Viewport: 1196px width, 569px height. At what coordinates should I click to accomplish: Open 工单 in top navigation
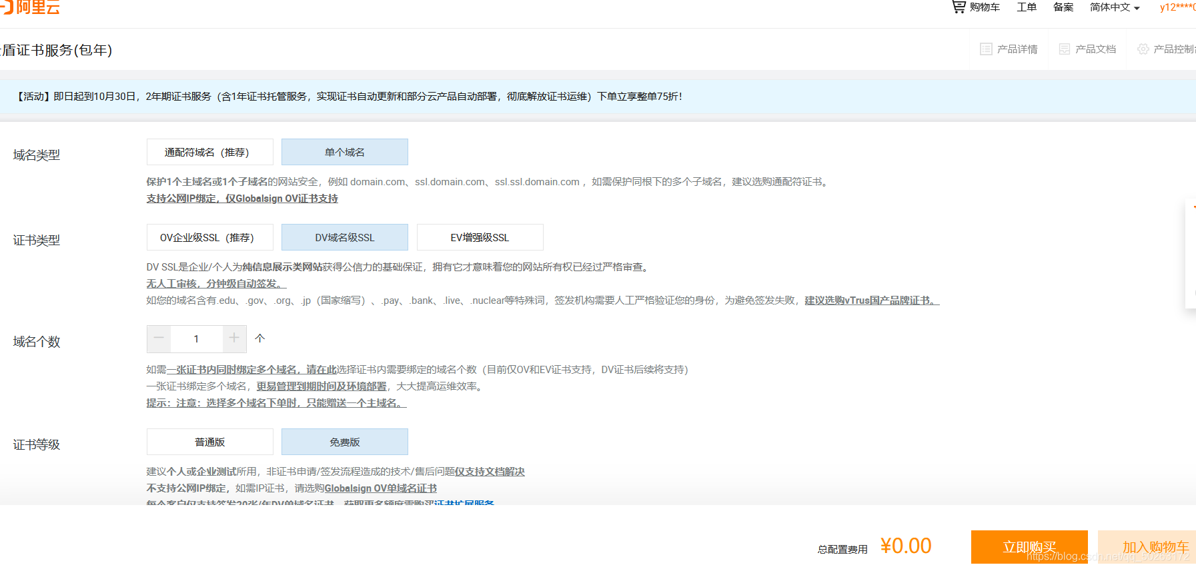point(1027,7)
